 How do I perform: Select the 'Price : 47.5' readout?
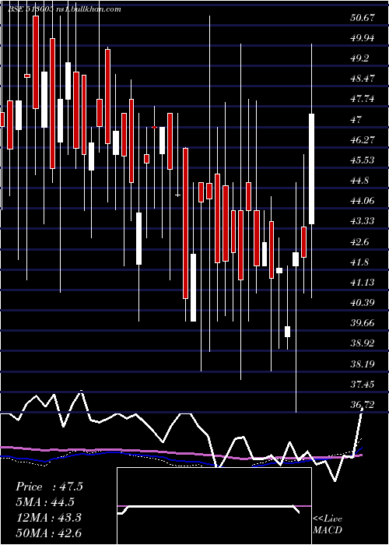[49, 487]
